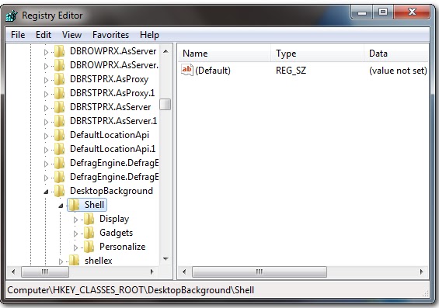Click the values pane scroll right arrow
Image resolution: width=439 pixels, height=308 pixels.
(422, 272)
